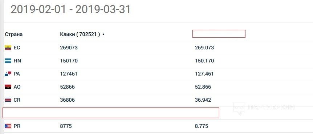Image resolution: width=313 pixels, height=134 pixels.
Task: Sort table by Страна column header
Action: coord(13,34)
